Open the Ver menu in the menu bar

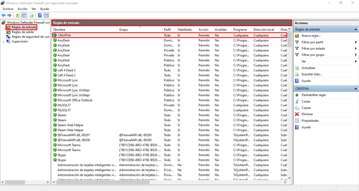click(34, 9)
